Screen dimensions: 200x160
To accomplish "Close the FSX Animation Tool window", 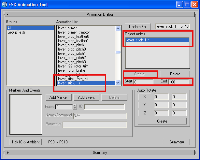I will click(x=194, y=5).
